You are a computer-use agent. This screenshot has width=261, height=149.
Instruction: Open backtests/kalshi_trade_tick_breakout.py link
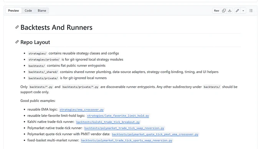click(108, 122)
